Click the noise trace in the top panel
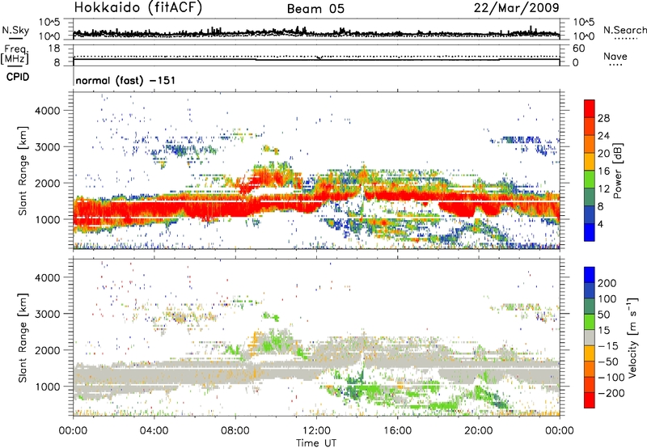Viewport: 647px width, 448px height. (316, 32)
